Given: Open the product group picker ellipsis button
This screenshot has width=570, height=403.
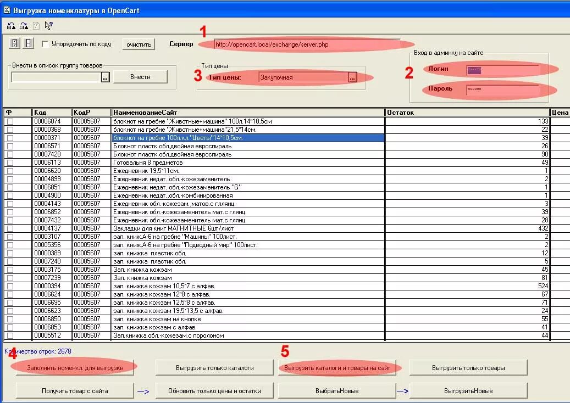Looking at the screenshot, I should point(106,77).
